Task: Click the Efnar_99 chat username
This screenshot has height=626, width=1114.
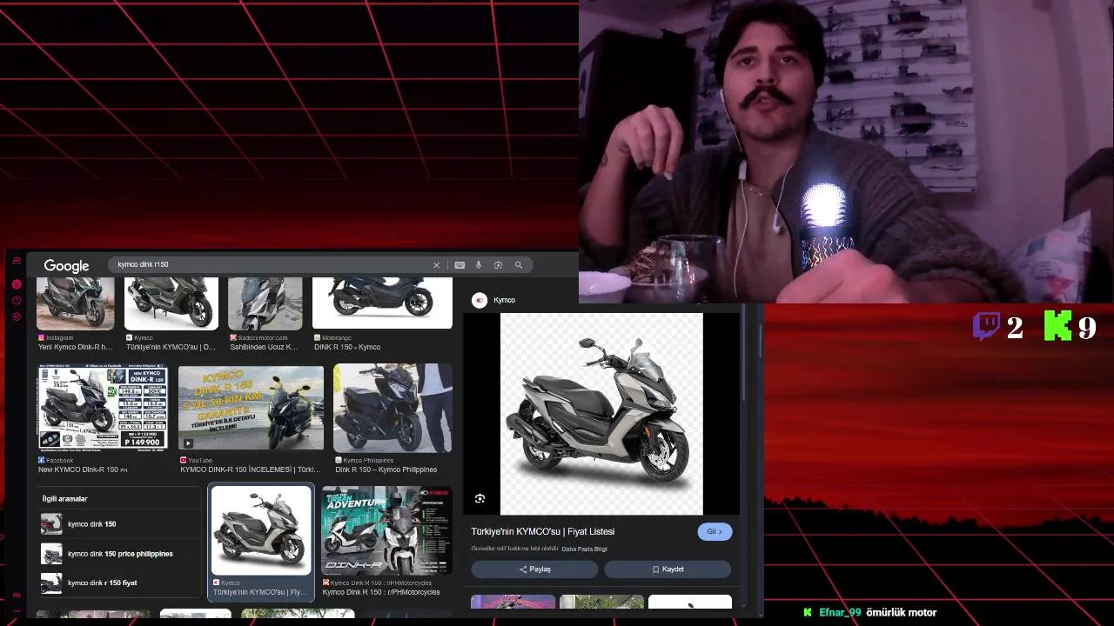Action: (x=840, y=612)
